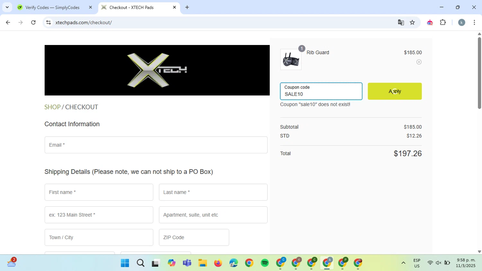The height and width of the screenshot is (271, 482).
Task: Click the Apply coupon button
Action: [x=395, y=91]
